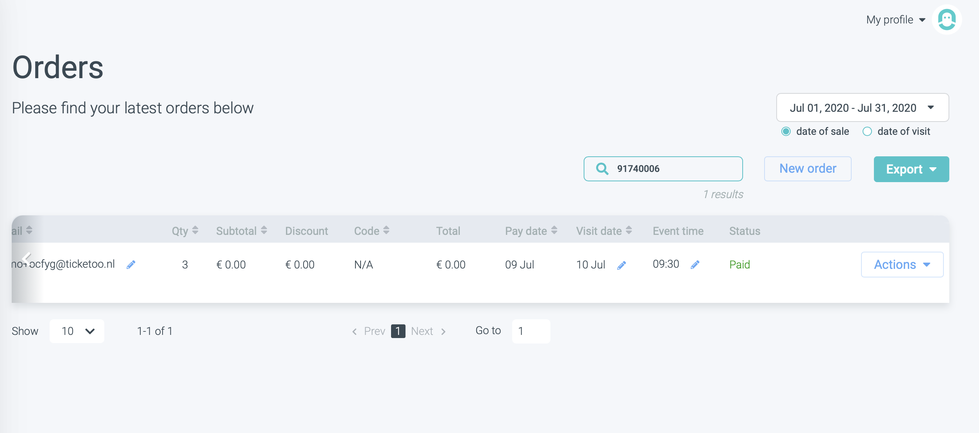Click the New order button

tap(807, 169)
